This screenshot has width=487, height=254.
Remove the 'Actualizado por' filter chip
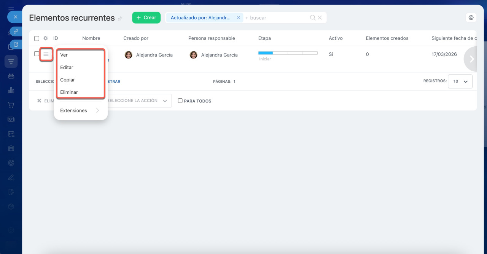tap(239, 17)
